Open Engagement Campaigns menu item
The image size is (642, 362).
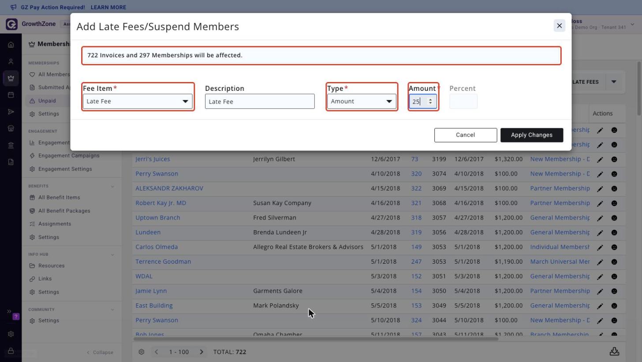[69, 156]
